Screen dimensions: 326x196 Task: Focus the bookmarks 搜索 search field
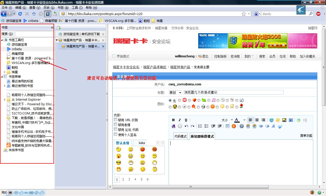(34, 34)
